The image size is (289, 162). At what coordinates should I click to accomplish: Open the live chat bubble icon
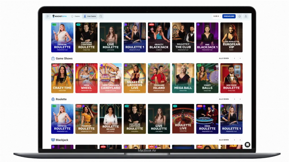(x=247, y=145)
